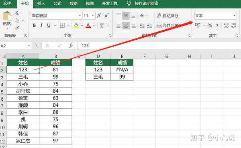This screenshot has height=148, width=241.
Task: Open the font name dropdown
Action: click(80, 16)
